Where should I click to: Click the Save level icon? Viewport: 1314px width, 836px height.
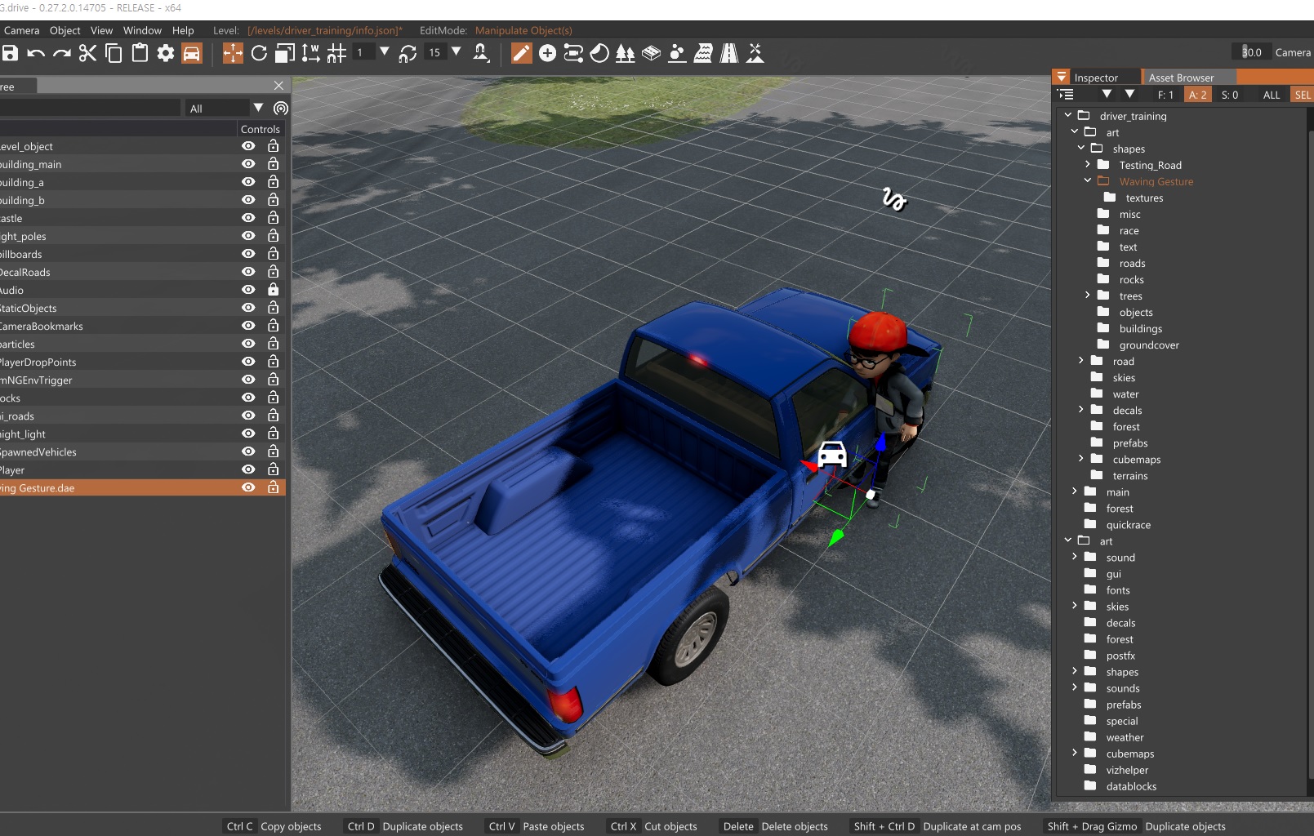coord(10,53)
